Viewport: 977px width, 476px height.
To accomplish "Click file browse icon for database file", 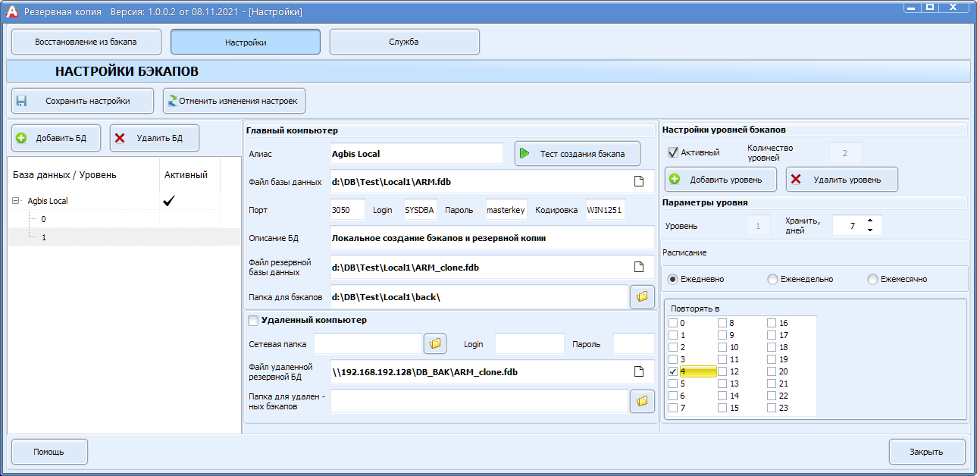I will [x=639, y=181].
